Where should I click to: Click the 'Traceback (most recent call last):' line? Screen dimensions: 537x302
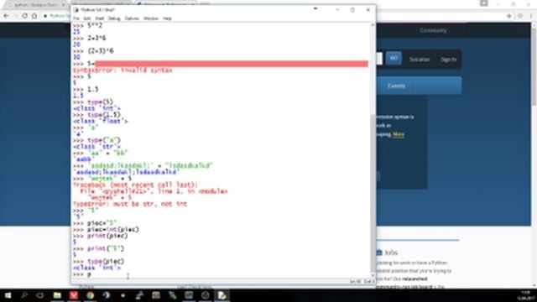pyautogui.click(x=135, y=185)
